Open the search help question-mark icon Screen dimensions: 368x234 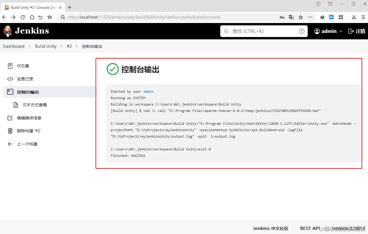(302, 31)
